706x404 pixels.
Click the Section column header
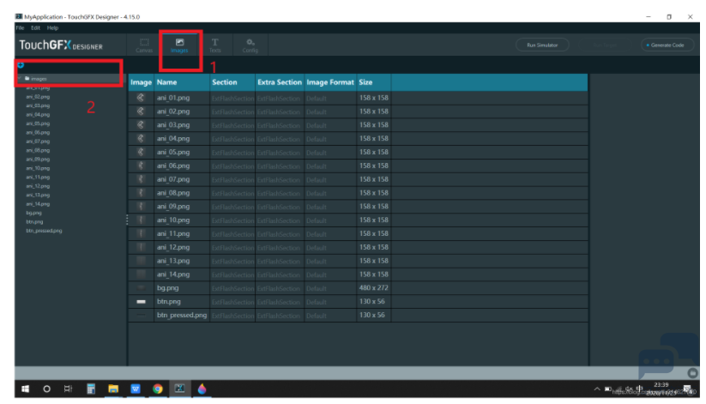232,82
